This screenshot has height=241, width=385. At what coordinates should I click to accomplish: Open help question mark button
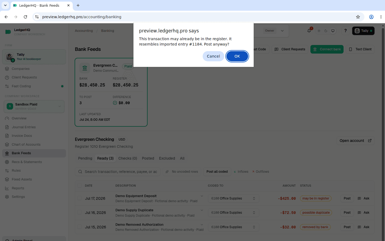(345, 31)
